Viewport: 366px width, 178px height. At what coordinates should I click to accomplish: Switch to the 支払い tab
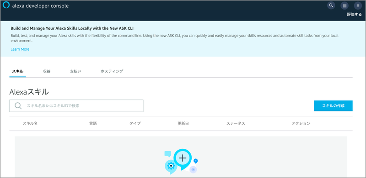coord(75,71)
